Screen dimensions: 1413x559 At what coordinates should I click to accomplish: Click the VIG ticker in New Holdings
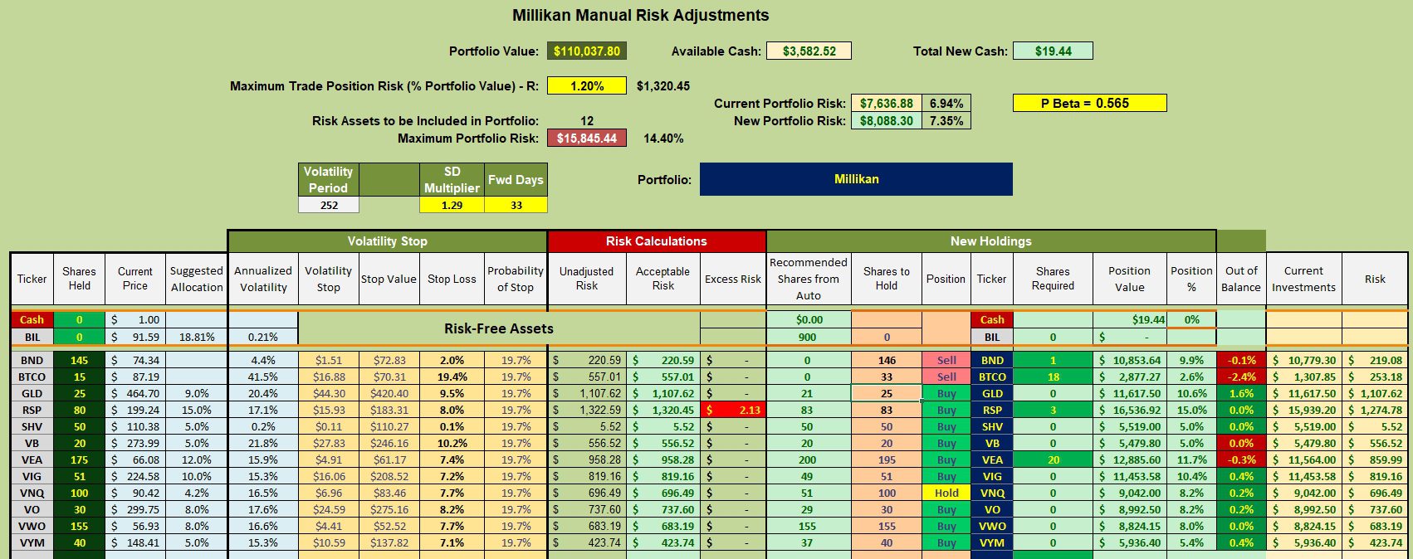[x=992, y=476]
